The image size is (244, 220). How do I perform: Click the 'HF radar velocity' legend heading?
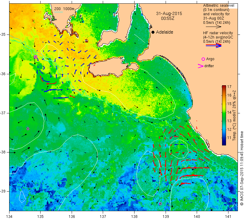click(x=218, y=33)
